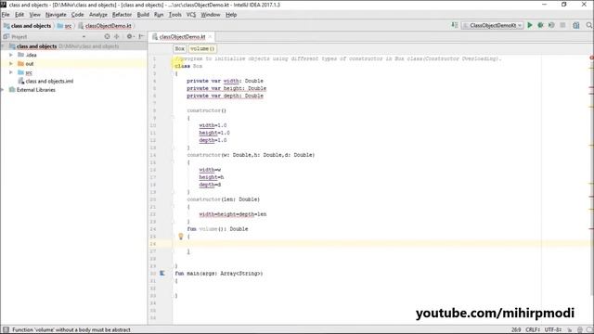Click class and objects navigation bar breadcrumb

pos(27,26)
